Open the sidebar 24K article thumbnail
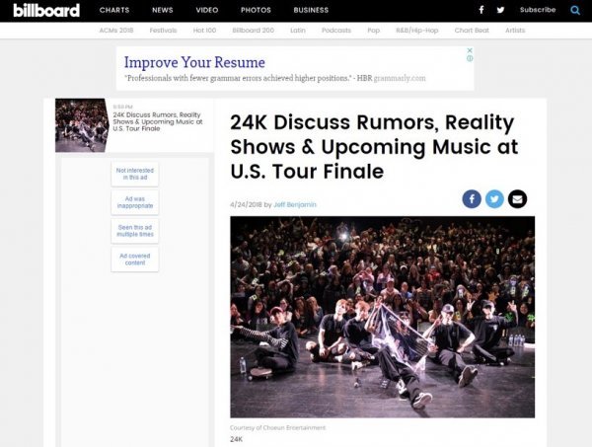The image size is (592, 447). 82,125
